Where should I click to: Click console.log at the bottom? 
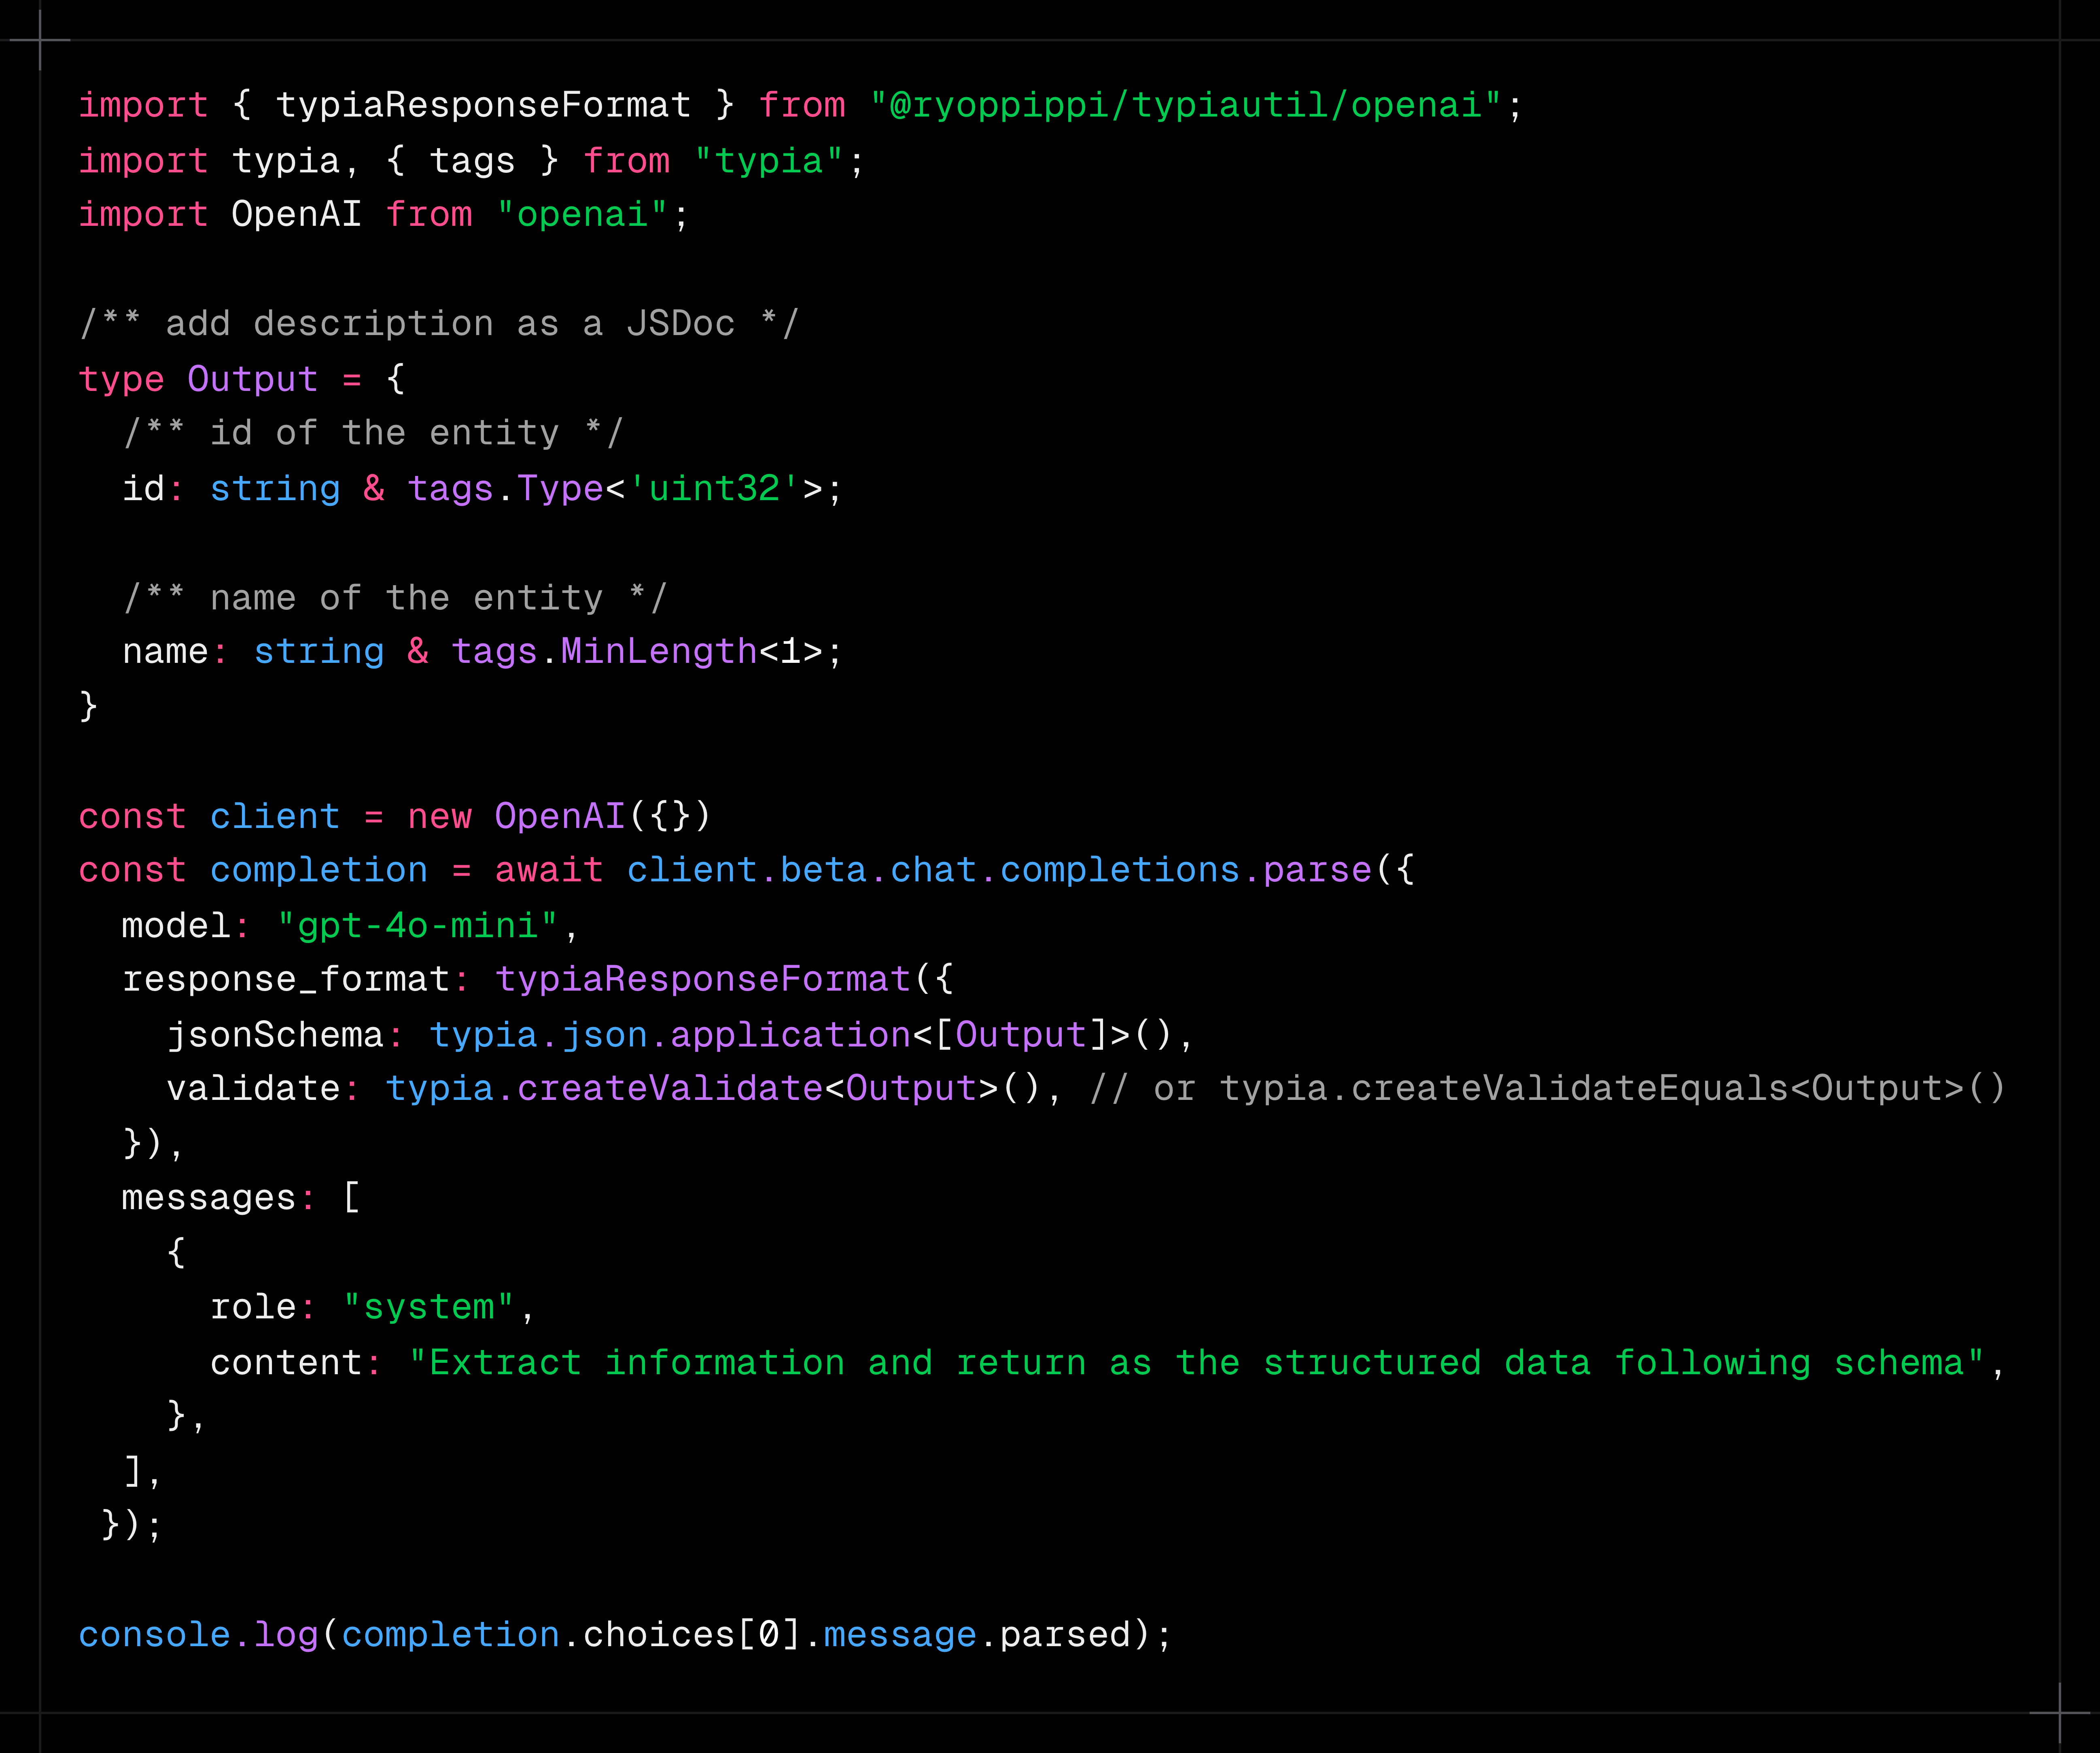[198, 1634]
